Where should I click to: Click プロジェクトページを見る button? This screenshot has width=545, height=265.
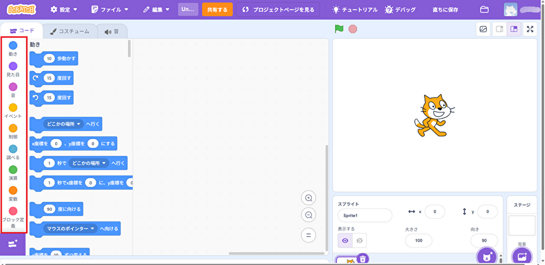278,10
